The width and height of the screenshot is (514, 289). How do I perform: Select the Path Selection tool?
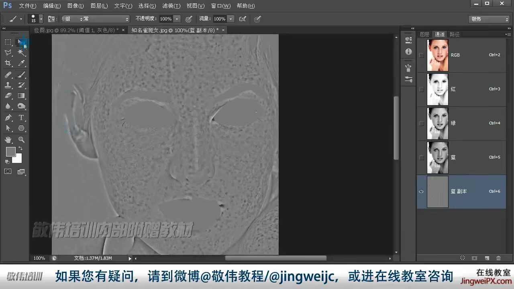8,128
